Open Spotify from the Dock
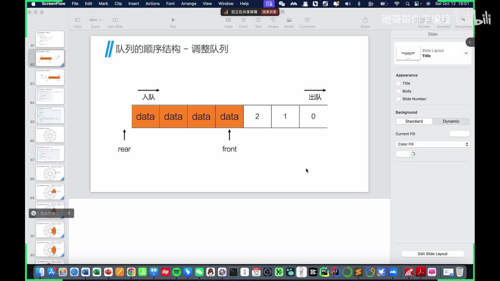The image size is (500, 281). coord(177,272)
